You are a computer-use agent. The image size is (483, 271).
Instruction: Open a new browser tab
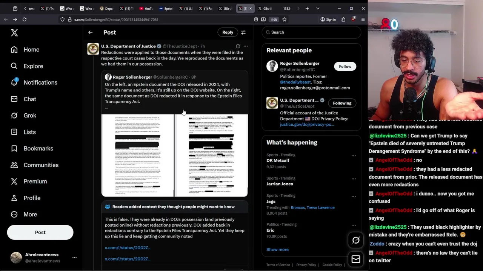click(307, 8)
